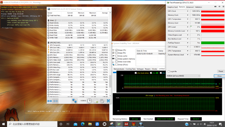Click the HWiNFO log file icon

[96, 101]
